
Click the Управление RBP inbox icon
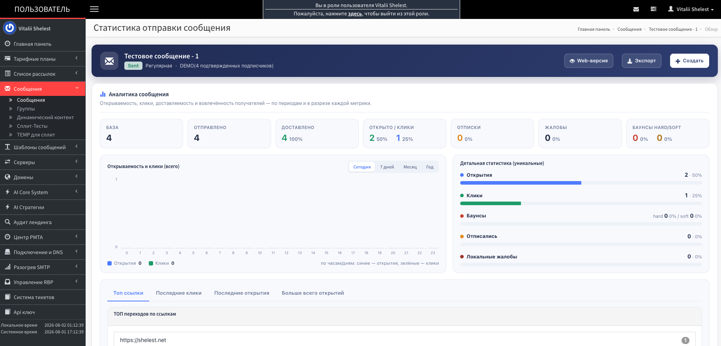[7, 282]
